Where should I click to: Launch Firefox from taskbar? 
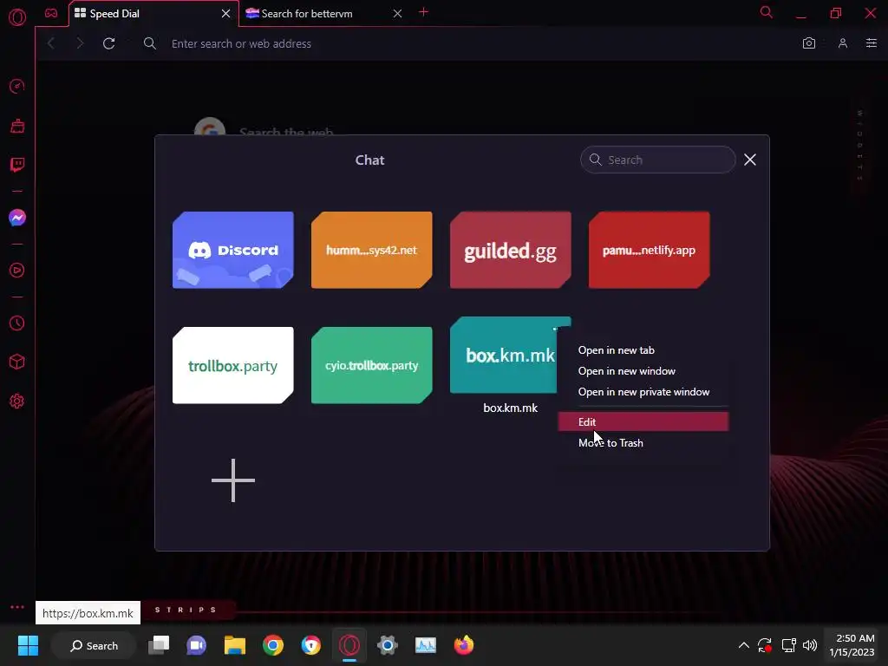pos(464,645)
